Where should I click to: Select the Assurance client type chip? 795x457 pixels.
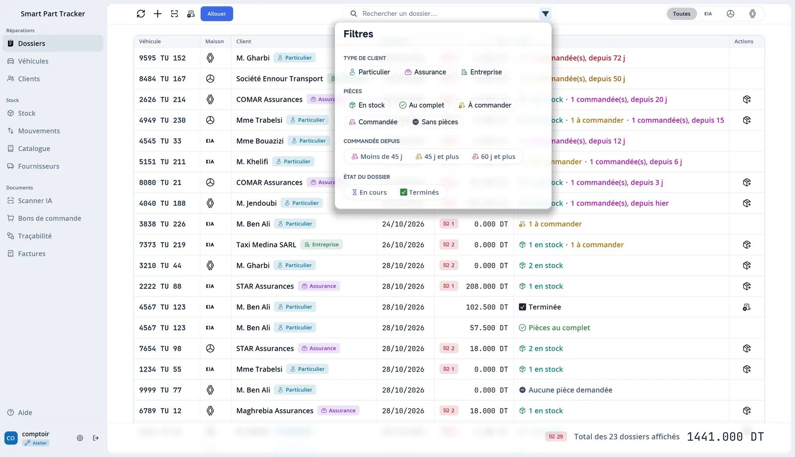click(x=425, y=72)
